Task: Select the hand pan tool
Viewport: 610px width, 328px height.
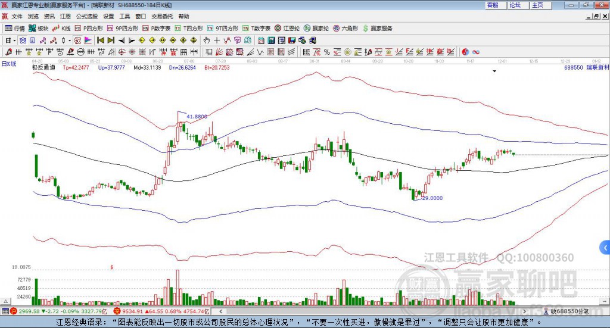Action: pos(207,40)
